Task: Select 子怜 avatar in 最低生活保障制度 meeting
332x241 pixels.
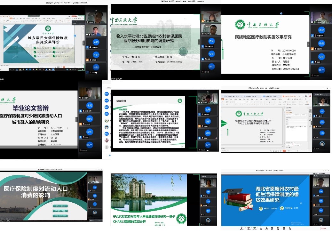Action: [321, 211]
